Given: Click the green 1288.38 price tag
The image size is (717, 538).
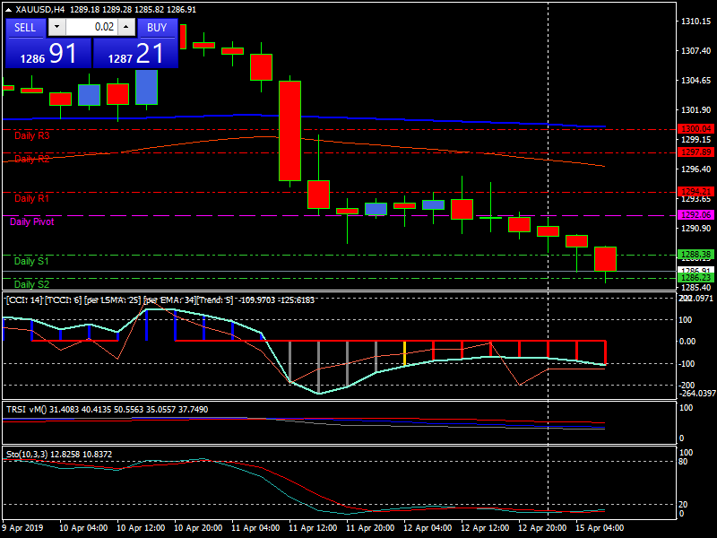Looking at the screenshot, I should 696,255.
